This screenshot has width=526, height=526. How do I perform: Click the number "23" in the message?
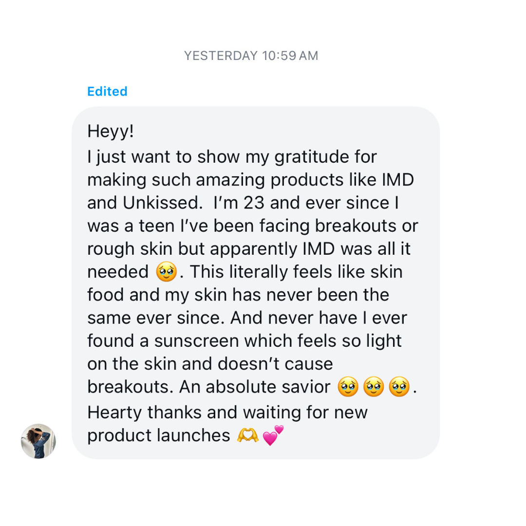click(253, 203)
